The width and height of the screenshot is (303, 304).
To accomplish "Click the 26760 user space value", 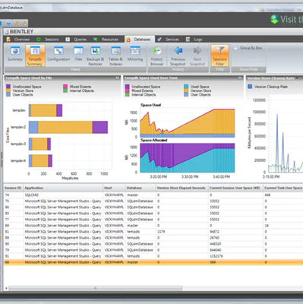I will (214, 238).
